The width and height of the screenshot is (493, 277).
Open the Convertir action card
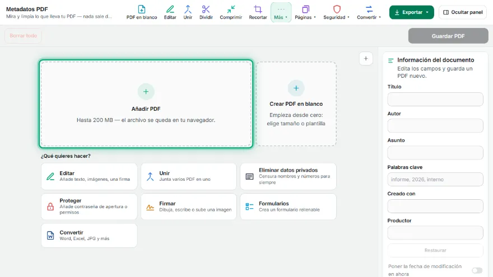pyautogui.click(x=89, y=236)
